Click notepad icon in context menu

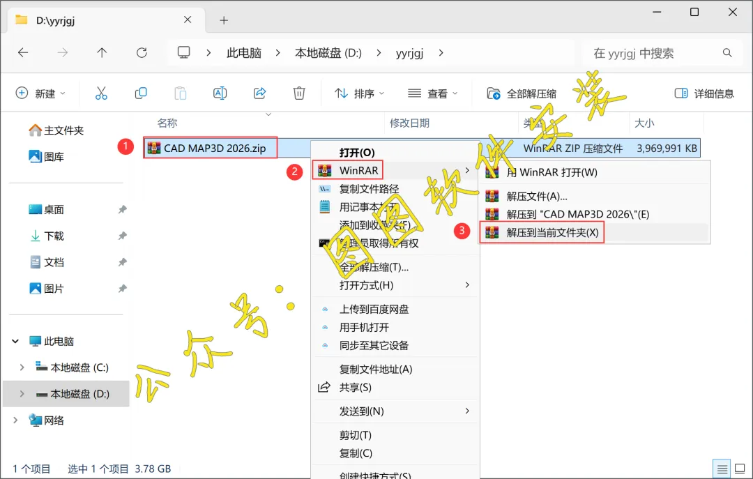pyautogui.click(x=325, y=207)
